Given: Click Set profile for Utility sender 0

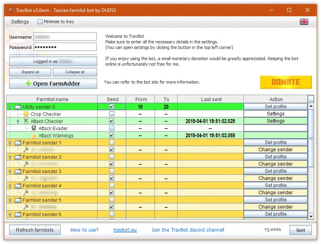Looking at the screenshot, I should 276,107.
